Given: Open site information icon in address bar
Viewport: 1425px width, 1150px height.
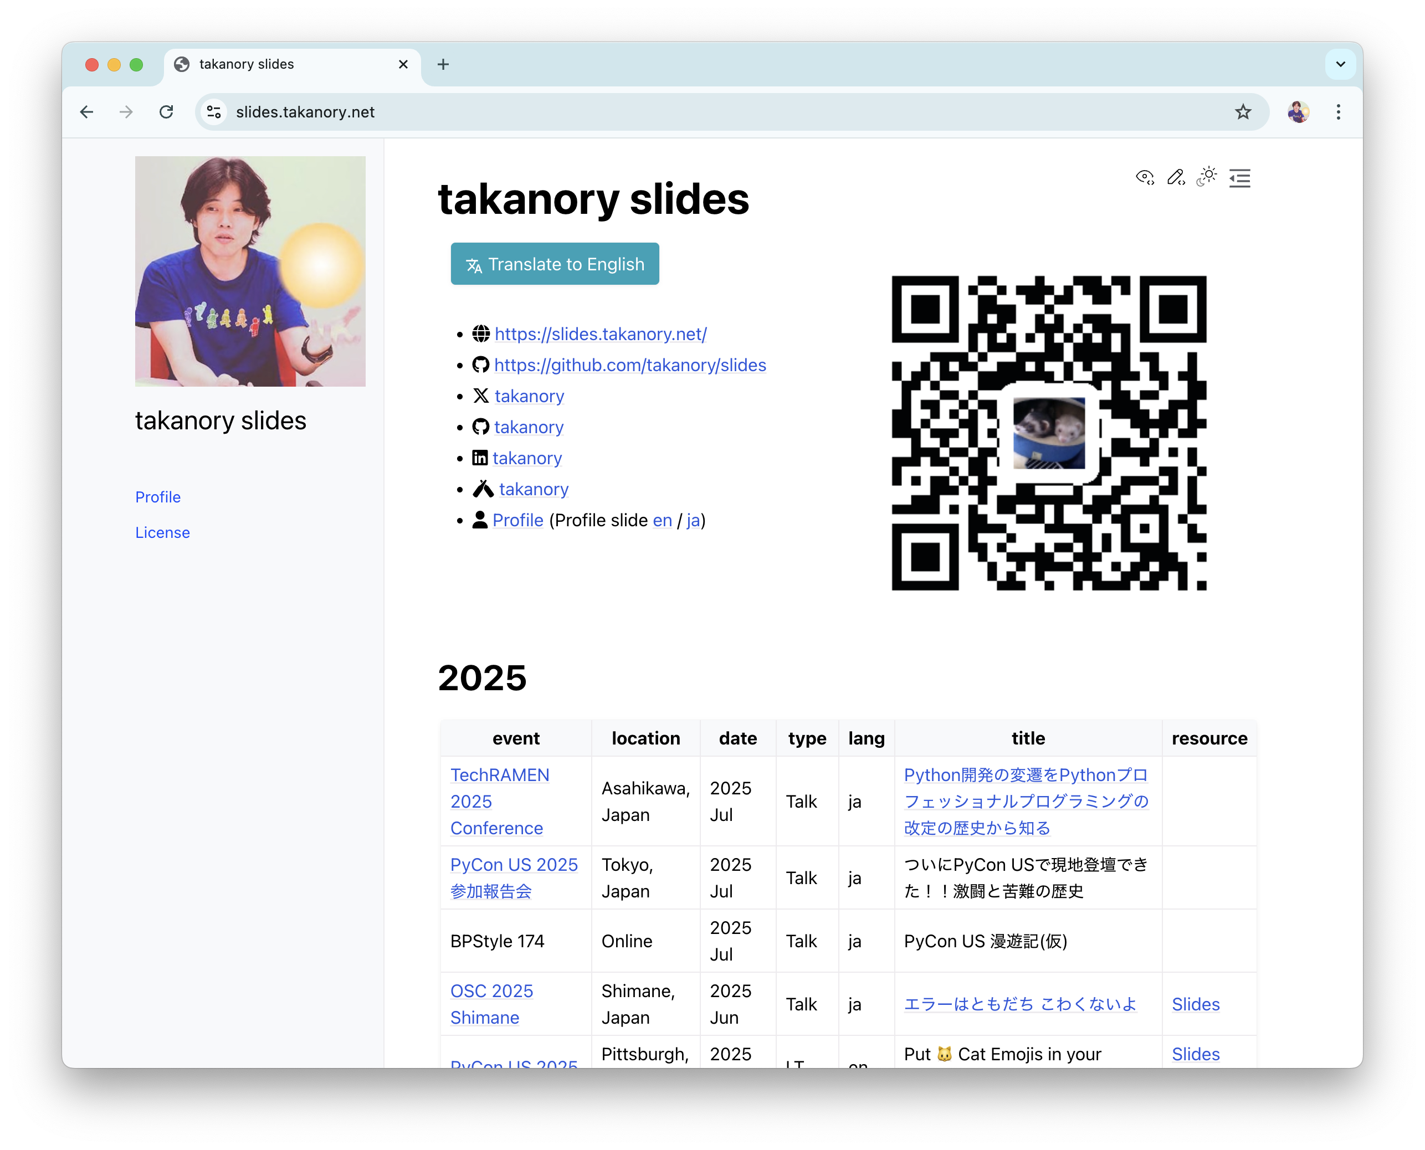Looking at the screenshot, I should click(214, 112).
